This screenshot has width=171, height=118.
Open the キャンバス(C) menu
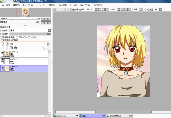click(28, 5)
